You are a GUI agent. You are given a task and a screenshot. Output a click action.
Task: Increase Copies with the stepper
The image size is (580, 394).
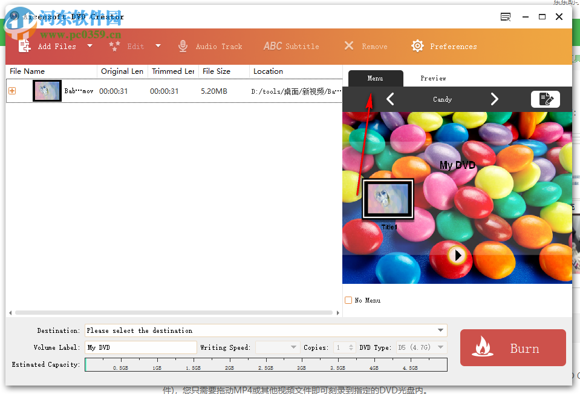pos(350,345)
